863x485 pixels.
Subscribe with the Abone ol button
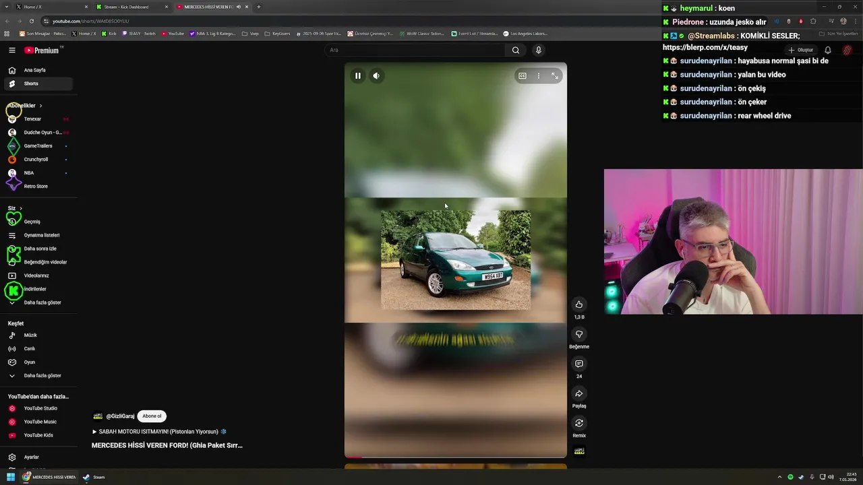pyautogui.click(x=152, y=416)
